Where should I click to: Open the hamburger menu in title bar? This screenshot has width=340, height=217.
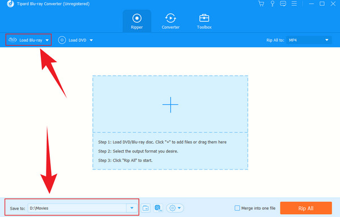pyautogui.click(x=294, y=3)
